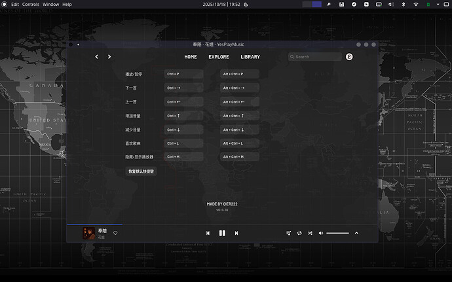The image size is (452, 282).
Task: Switch to the EXPLORE tab
Action: click(219, 57)
